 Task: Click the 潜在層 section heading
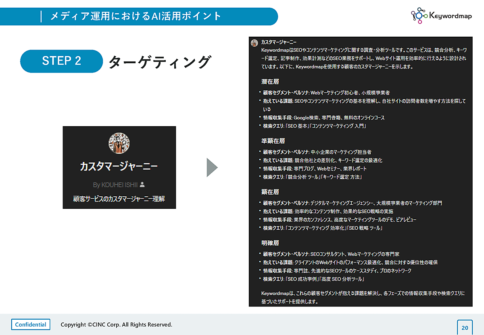(270, 82)
